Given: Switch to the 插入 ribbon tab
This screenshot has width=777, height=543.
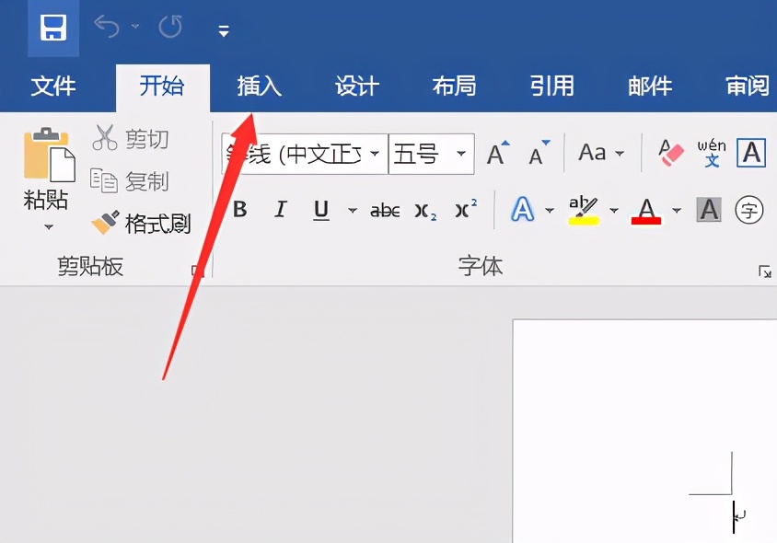Looking at the screenshot, I should 260,87.
